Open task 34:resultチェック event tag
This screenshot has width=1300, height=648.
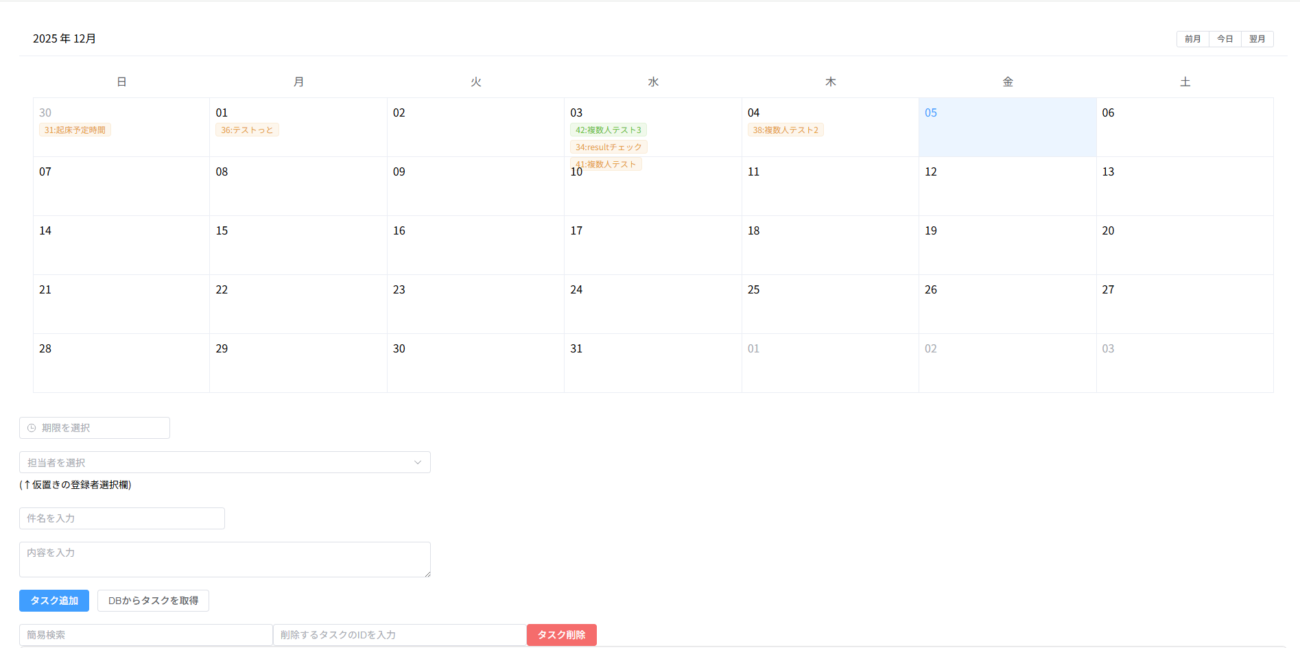coord(608,147)
